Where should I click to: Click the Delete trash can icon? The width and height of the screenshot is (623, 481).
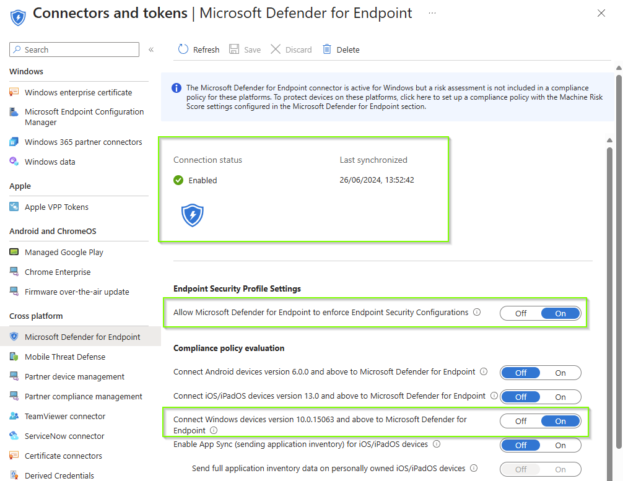pyautogui.click(x=326, y=50)
